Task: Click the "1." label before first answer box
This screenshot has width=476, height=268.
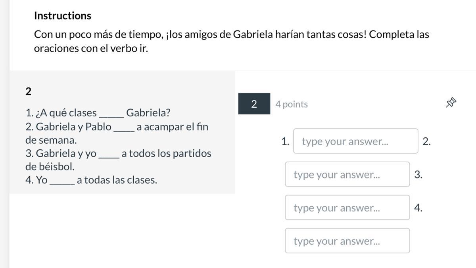Action: click(285, 141)
